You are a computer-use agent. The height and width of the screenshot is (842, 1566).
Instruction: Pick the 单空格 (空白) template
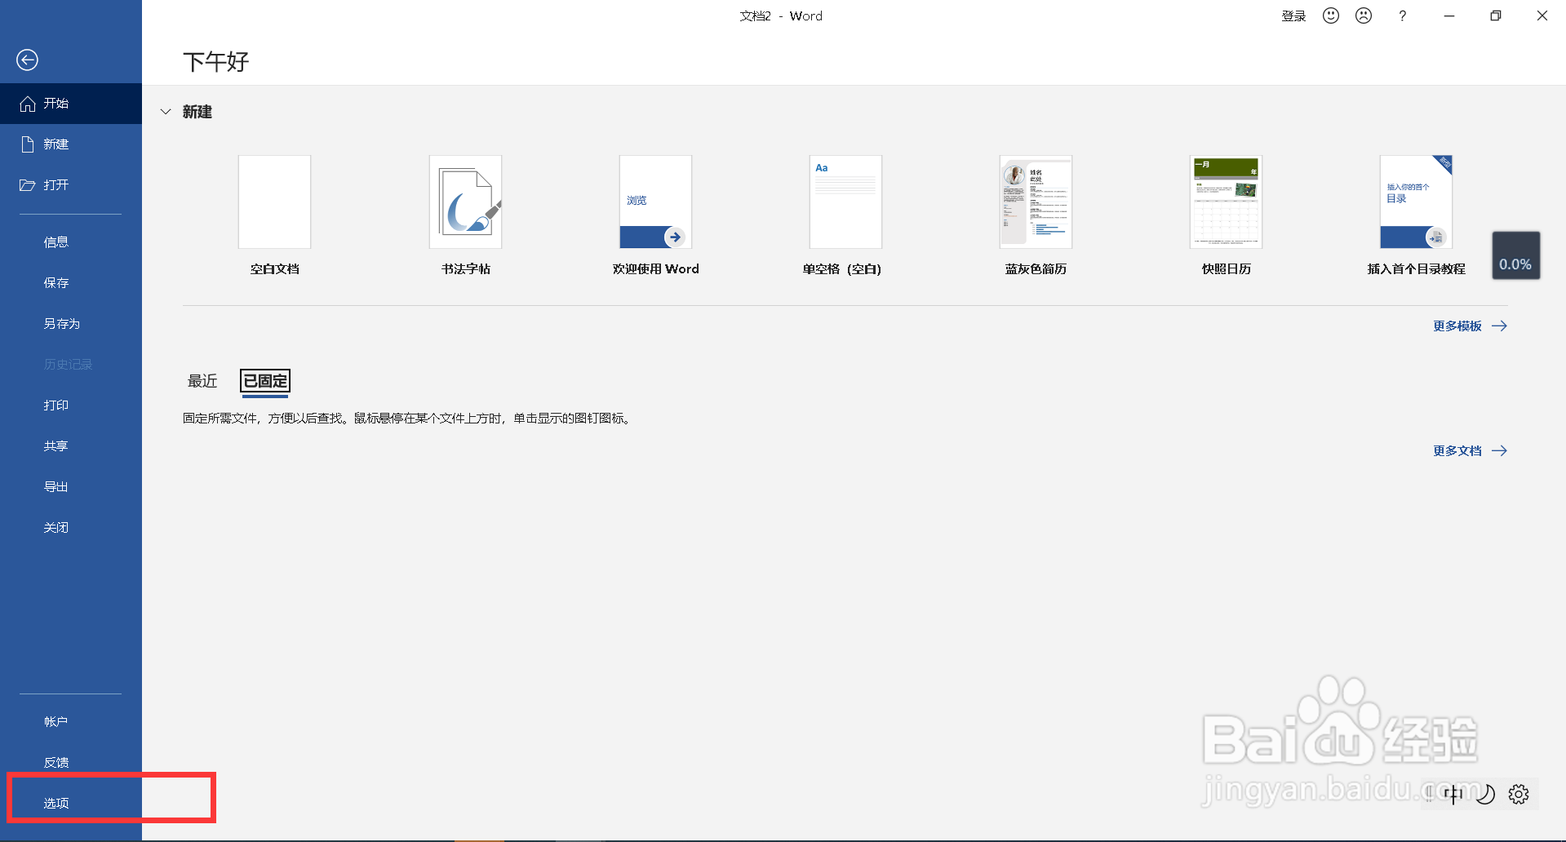[845, 202]
